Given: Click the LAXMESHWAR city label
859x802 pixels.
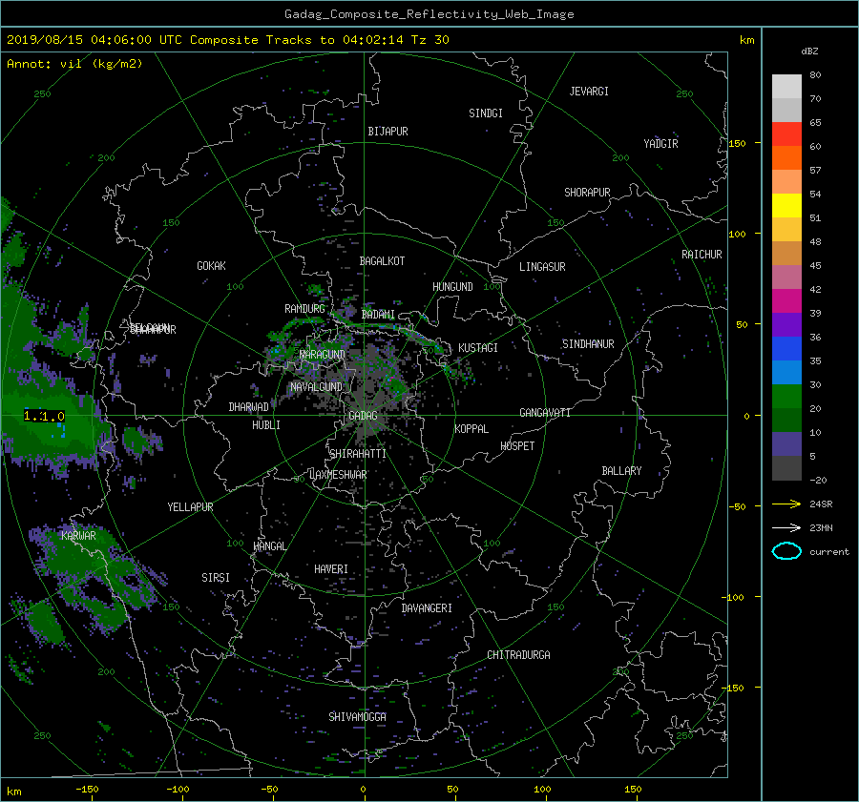Looking at the screenshot, I should coord(338,475).
